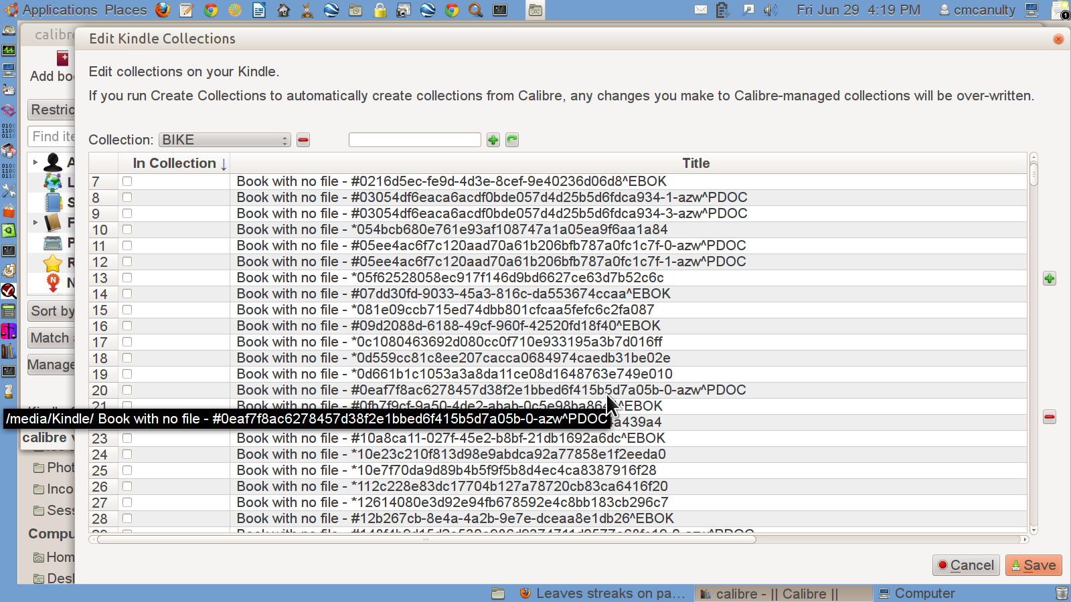
Task: Open the text editor notepad icon
Action: tap(187, 10)
